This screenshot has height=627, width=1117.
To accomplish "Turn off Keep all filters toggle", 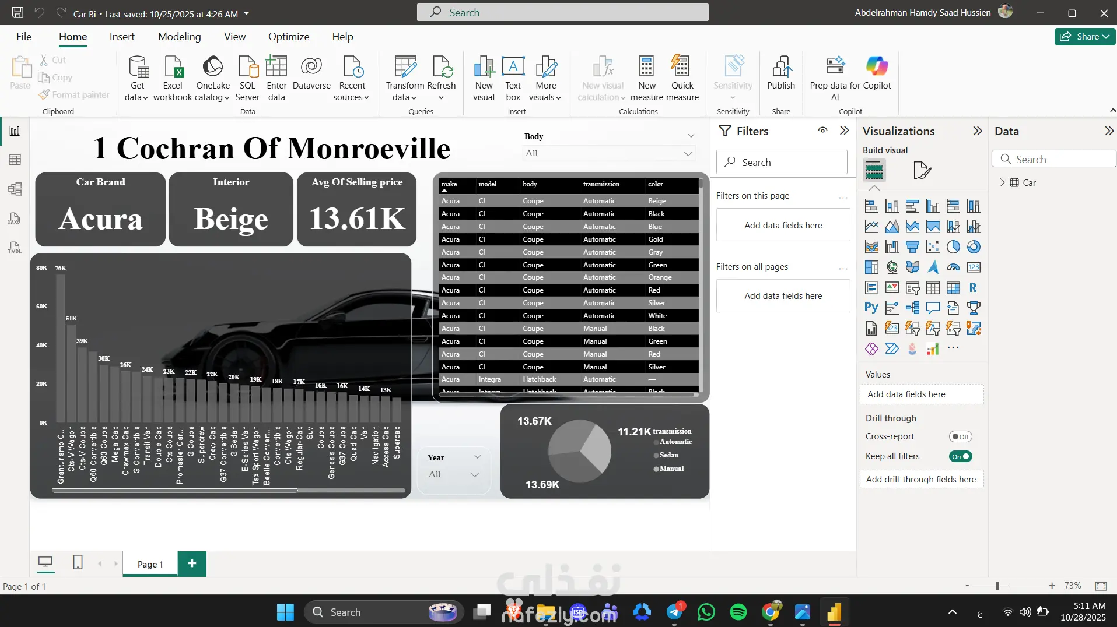I will 960,456.
